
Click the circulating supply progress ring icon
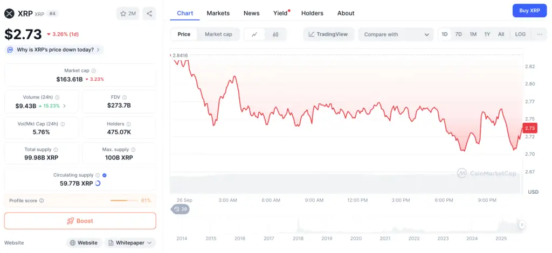pos(98,184)
